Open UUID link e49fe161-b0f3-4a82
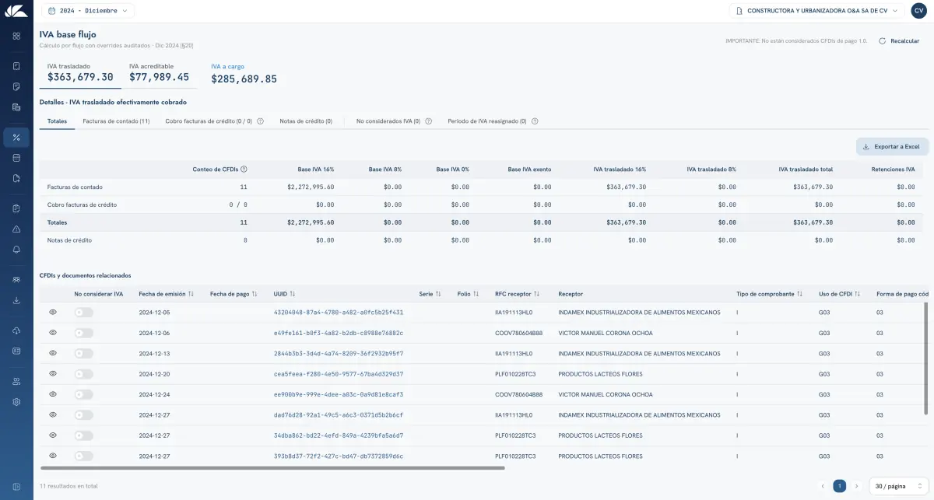 339,333
